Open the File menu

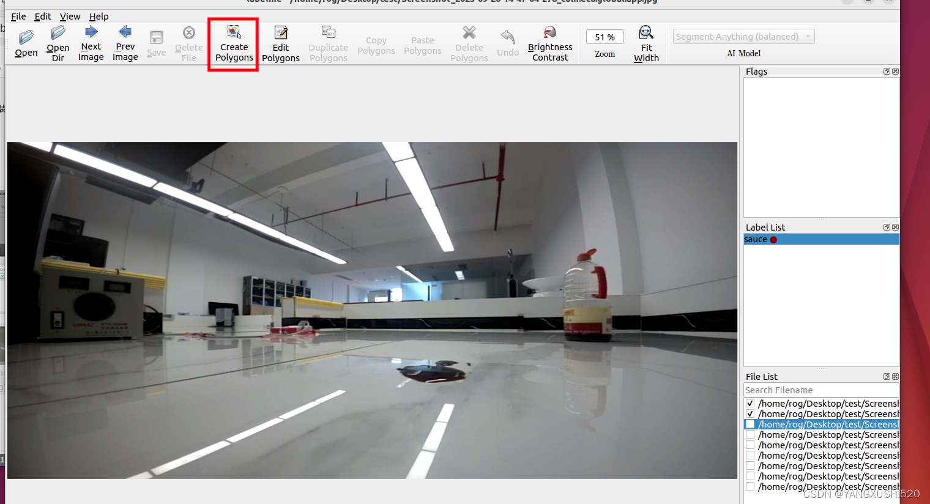point(18,17)
